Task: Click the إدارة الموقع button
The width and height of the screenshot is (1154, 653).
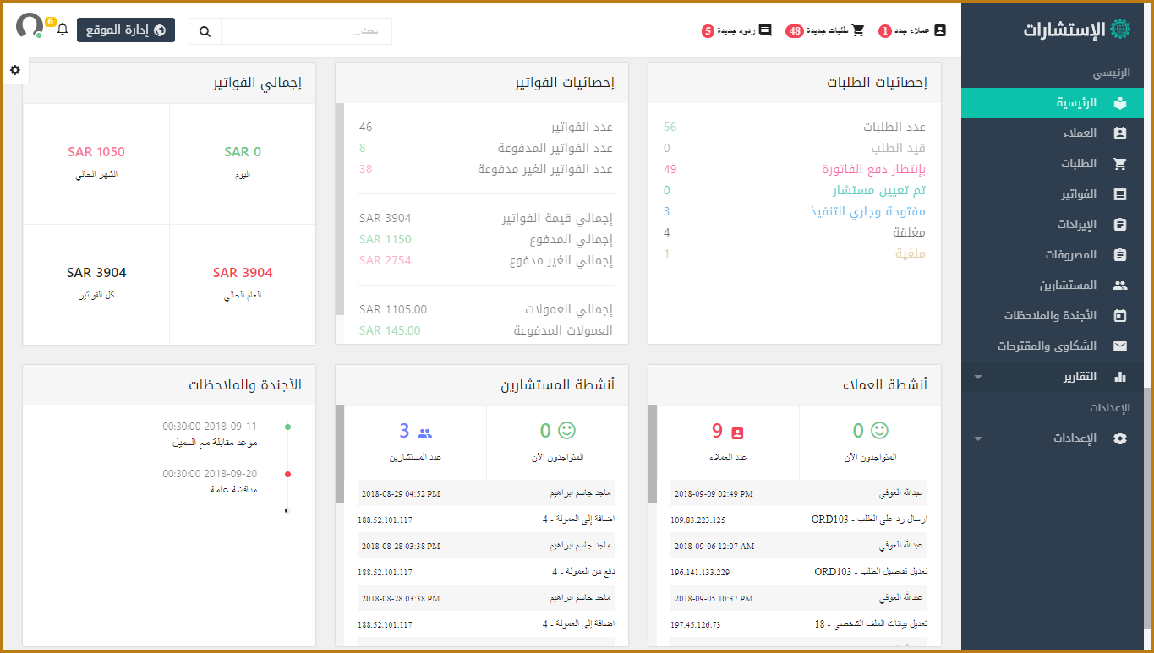Action: click(x=126, y=30)
